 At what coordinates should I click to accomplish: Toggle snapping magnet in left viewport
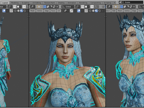(x=15, y=7)
